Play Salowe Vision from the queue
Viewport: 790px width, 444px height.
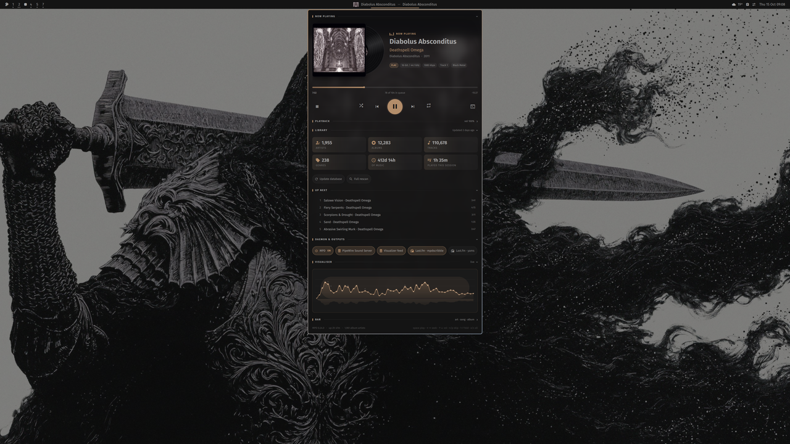pyautogui.click(x=395, y=200)
